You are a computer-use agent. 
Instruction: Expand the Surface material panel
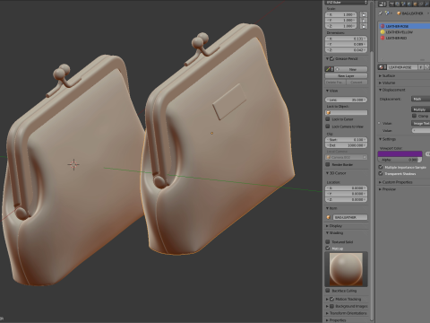[x=381, y=75]
